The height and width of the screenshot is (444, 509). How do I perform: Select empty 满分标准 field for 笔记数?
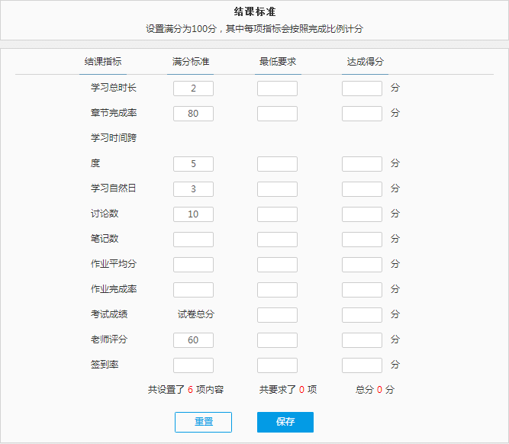[x=194, y=240]
